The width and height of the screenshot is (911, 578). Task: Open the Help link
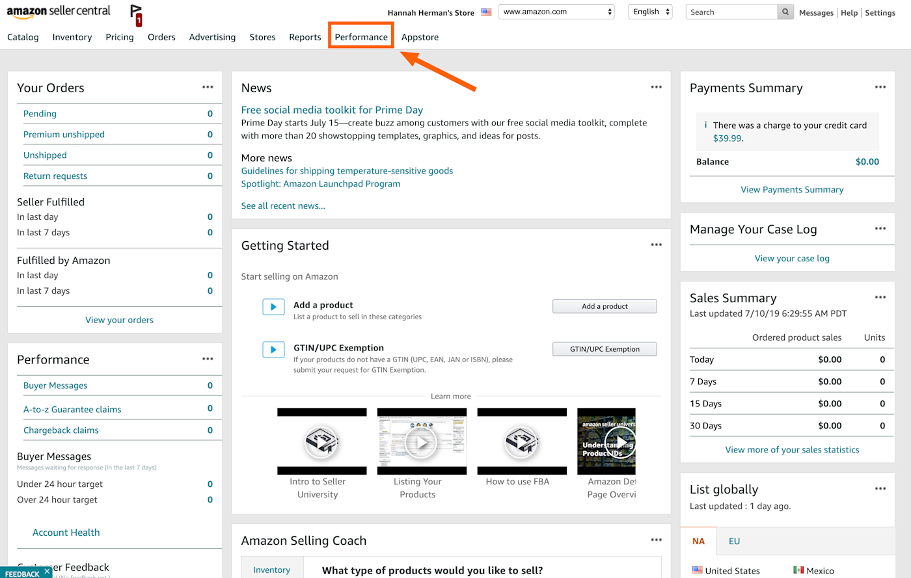[x=849, y=12]
